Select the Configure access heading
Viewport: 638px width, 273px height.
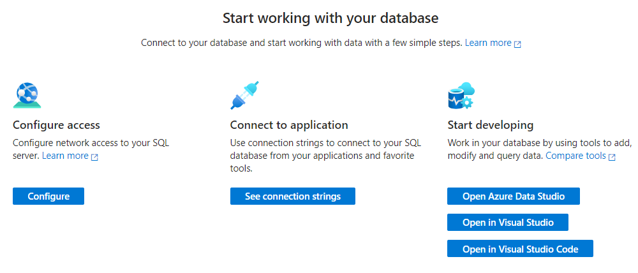[56, 125]
